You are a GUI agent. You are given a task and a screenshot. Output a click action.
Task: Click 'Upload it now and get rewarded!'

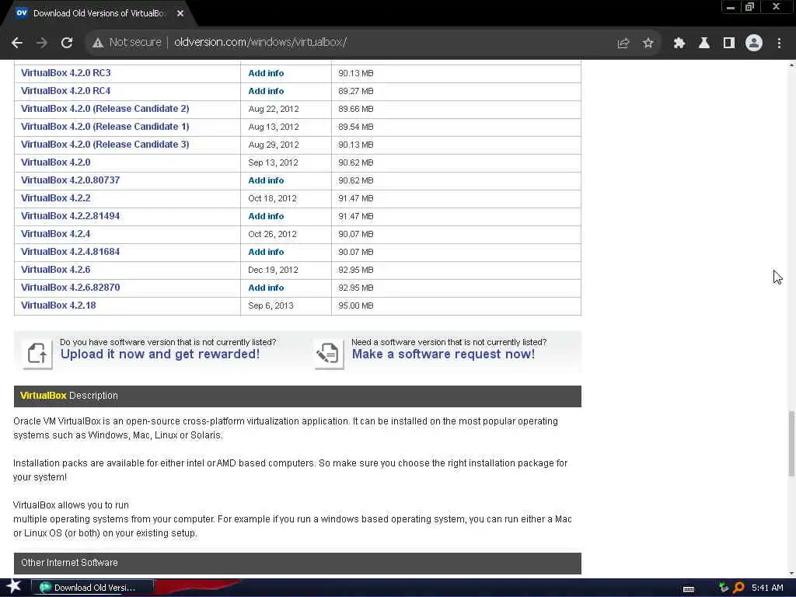pyautogui.click(x=160, y=354)
